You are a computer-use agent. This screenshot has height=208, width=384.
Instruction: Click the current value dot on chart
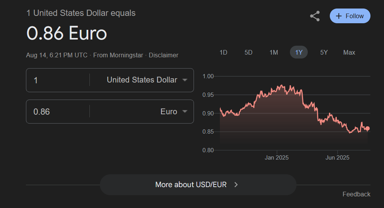point(367,128)
